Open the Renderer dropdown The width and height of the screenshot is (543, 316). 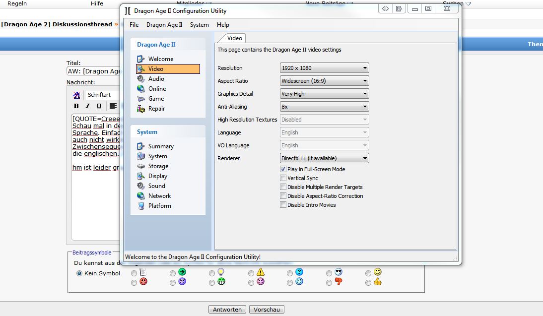coord(324,158)
